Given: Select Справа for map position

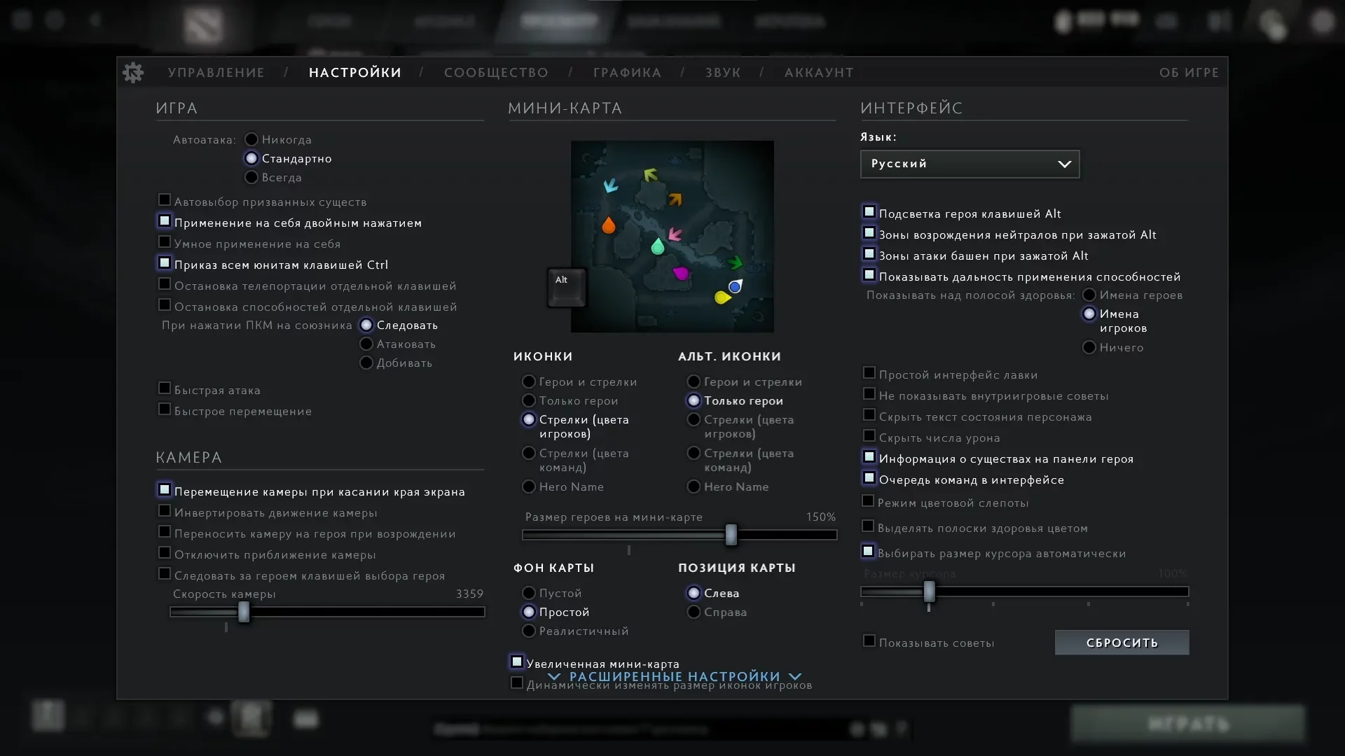Looking at the screenshot, I should [x=694, y=612].
